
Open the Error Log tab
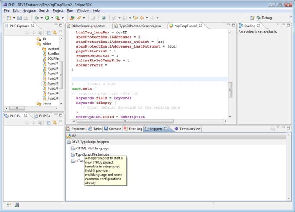click(133, 129)
